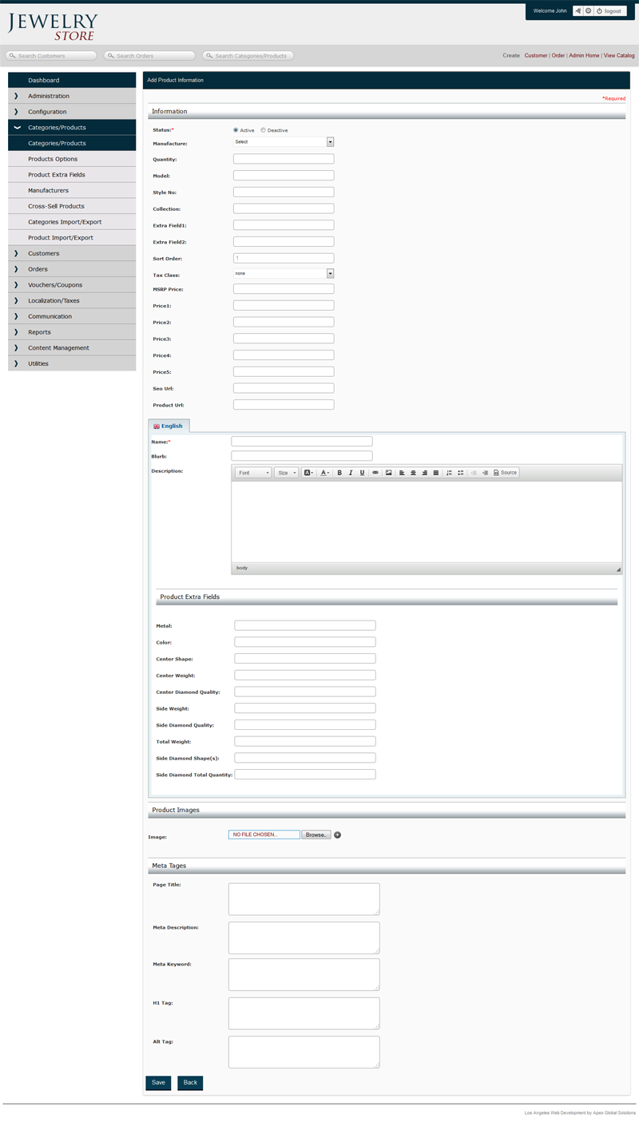The image size is (639, 1122).
Task: Click the Browse button for image
Action: point(316,835)
